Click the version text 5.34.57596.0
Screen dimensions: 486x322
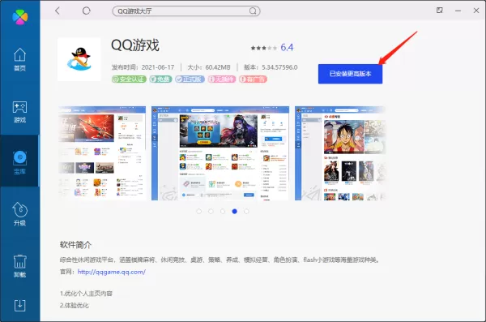click(x=279, y=67)
